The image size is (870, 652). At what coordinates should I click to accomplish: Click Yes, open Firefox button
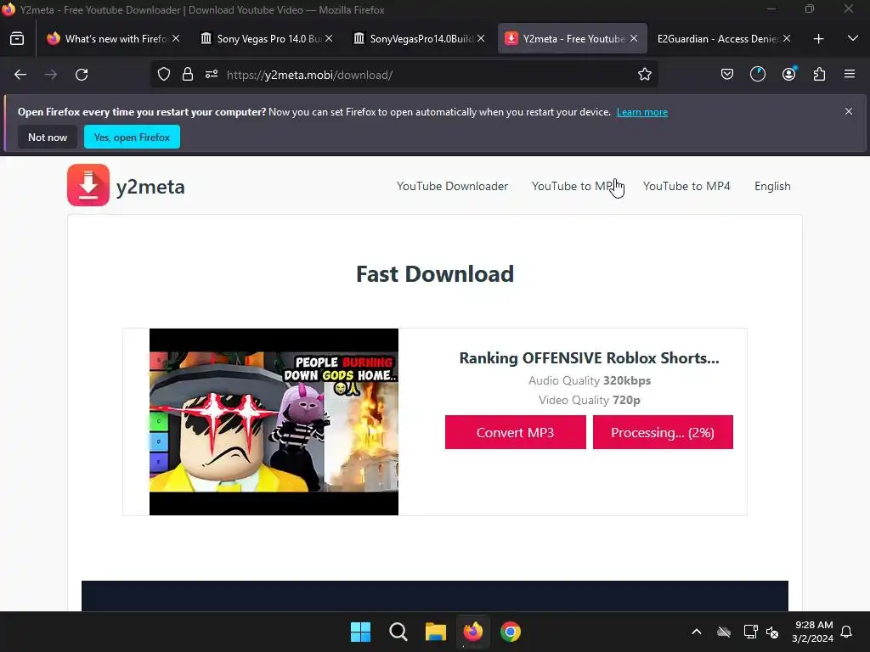(132, 137)
